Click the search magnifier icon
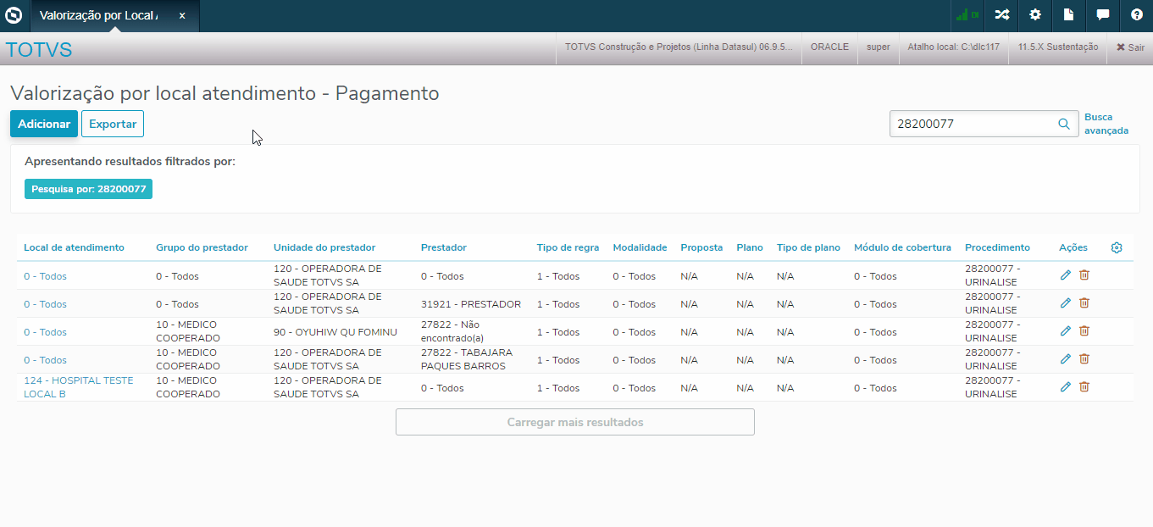Screen dimensions: 1153x527 pyautogui.click(x=1064, y=124)
